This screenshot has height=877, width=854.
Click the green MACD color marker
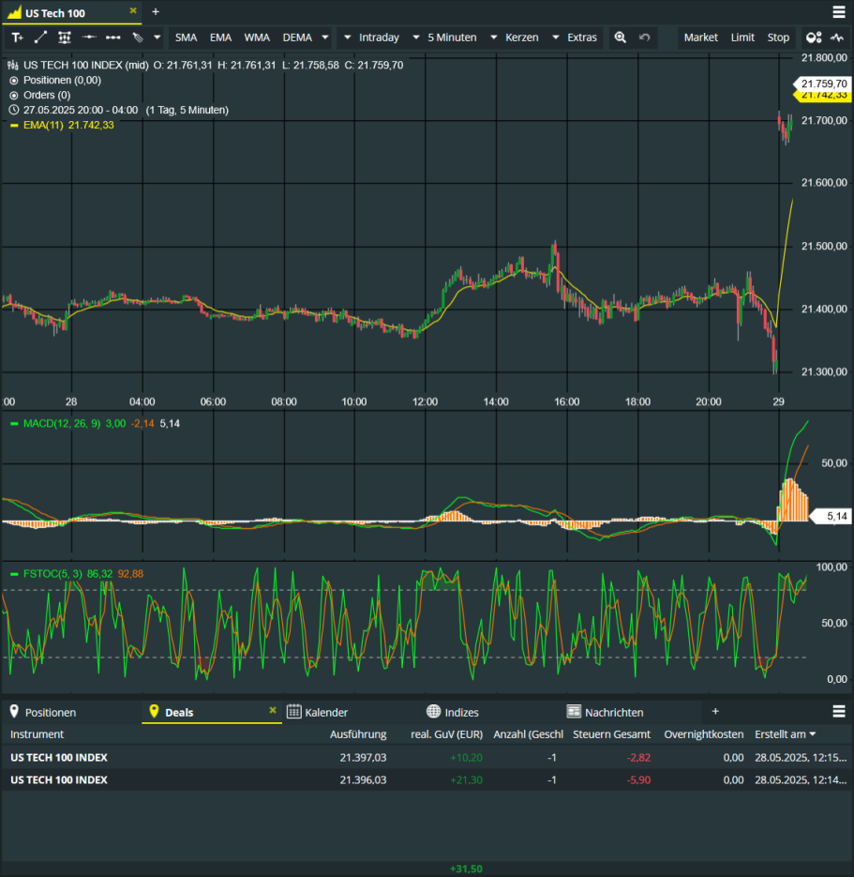(x=14, y=424)
